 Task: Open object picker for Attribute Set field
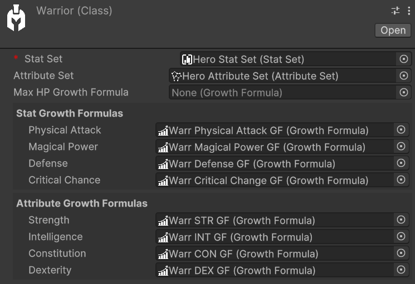tap(404, 76)
